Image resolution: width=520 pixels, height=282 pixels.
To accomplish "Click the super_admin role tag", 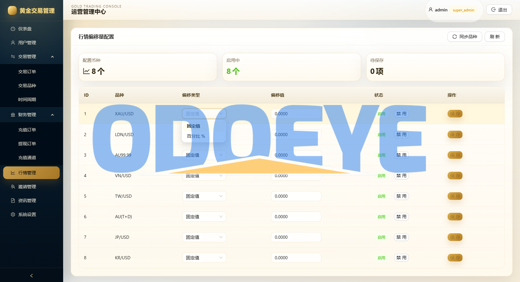I will 463,10.
